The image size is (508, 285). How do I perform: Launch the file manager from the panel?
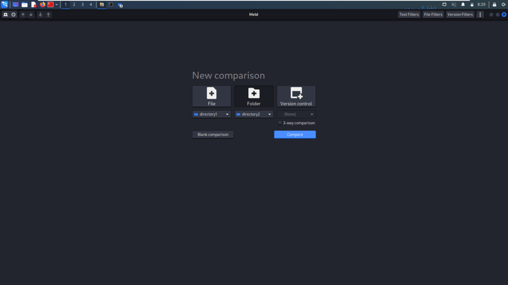click(x=24, y=5)
